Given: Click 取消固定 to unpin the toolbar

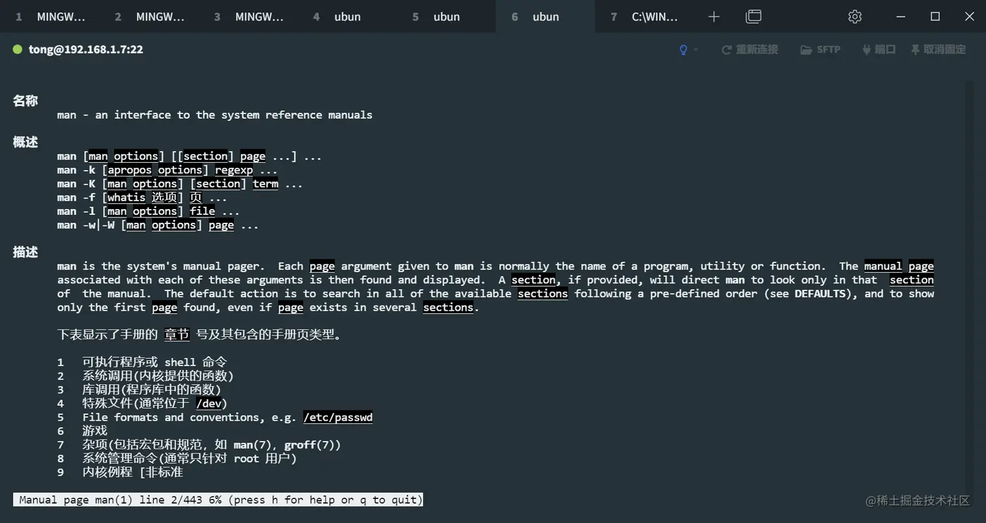Looking at the screenshot, I should click(938, 49).
